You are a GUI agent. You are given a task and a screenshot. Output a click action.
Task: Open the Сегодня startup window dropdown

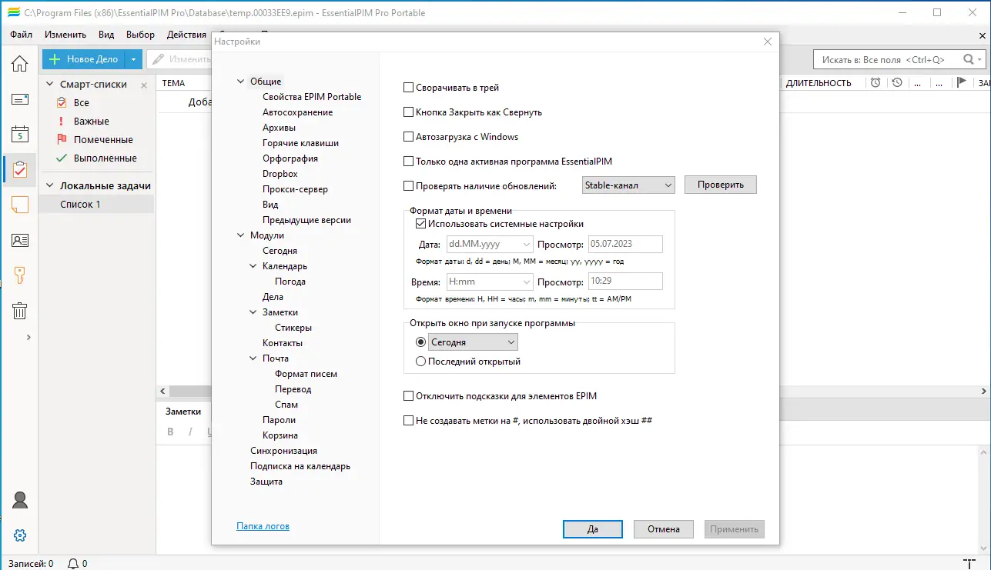coord(473,342)
